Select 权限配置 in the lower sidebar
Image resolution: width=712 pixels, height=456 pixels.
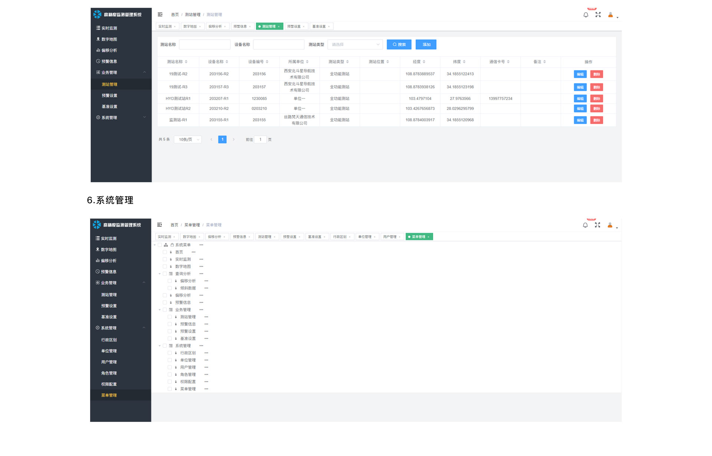click(109, 384)
